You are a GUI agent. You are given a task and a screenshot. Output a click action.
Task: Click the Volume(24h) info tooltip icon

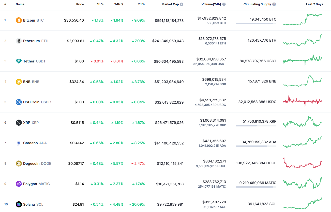[223, 4]
